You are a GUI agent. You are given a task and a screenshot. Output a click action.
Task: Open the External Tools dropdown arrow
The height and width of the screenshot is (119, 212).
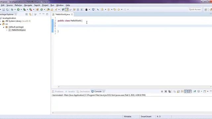pyautogui.click(x=34, y=10)
